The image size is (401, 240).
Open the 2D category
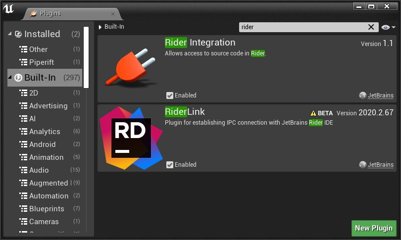tap(45, 93)
